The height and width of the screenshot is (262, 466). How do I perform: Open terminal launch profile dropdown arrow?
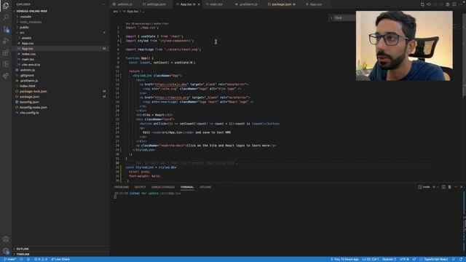coord(438,187)
